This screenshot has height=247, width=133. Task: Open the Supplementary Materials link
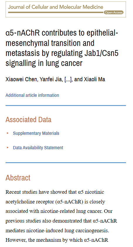36,133
